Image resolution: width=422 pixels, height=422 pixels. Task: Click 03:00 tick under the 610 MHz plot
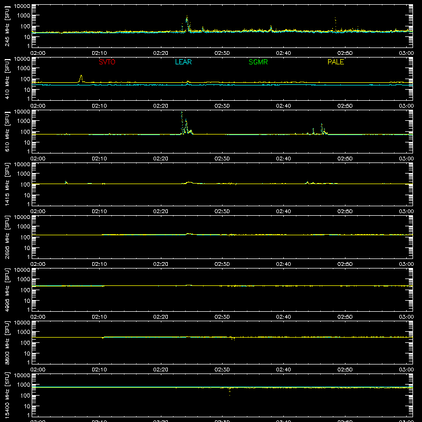(406, 159)
